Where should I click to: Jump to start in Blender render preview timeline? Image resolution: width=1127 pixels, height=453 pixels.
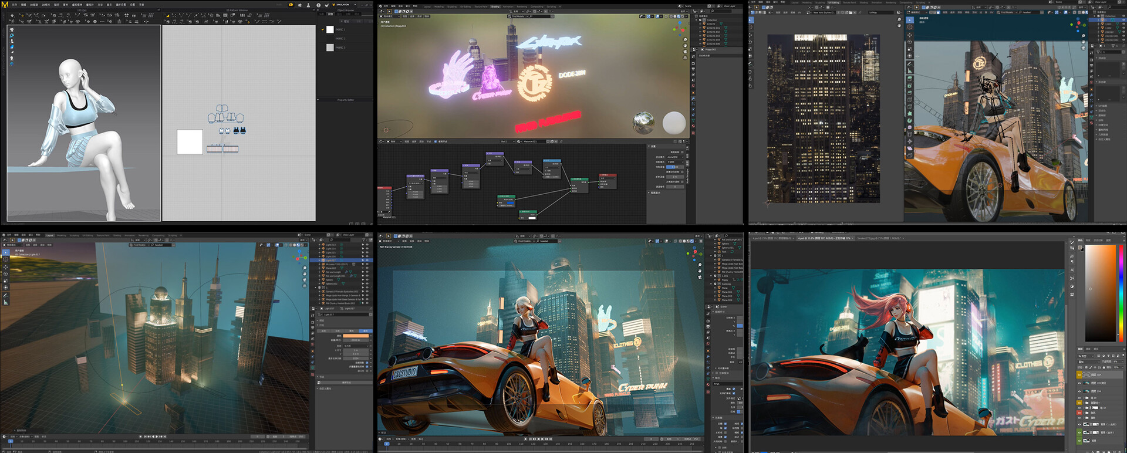tap(531, 439)
